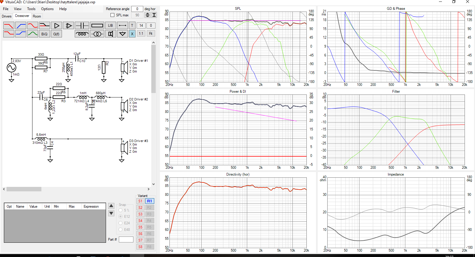475x257 pixels.
Task: Select the blue high-pass filter block
Action: point(21,26)
